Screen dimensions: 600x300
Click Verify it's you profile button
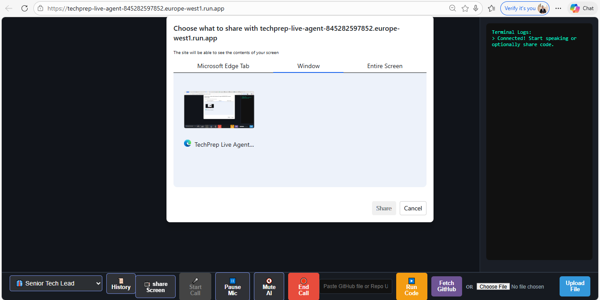(525, 8)
